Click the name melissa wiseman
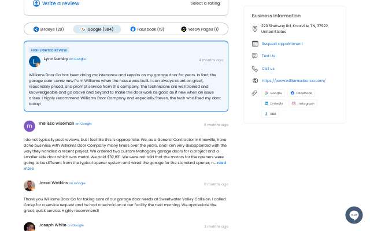The height and width of the screenshot is (231, 370). click(x=57, y=123)
